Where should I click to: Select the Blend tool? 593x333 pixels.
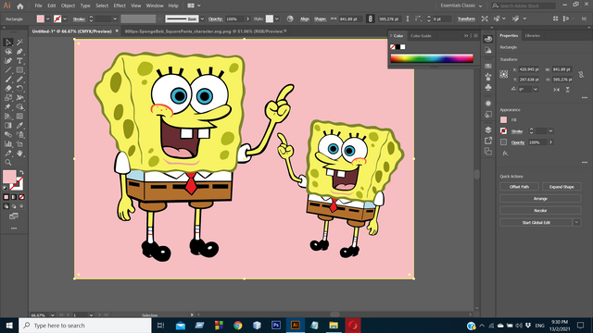pyautogui.click(x=8, y=135)
